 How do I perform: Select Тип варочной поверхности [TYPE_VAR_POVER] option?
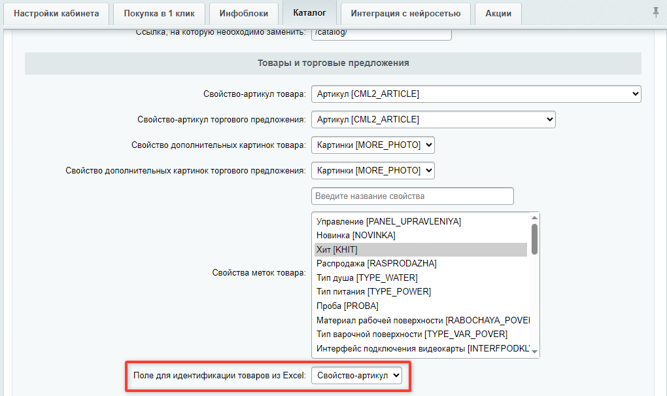pos(420,334)
